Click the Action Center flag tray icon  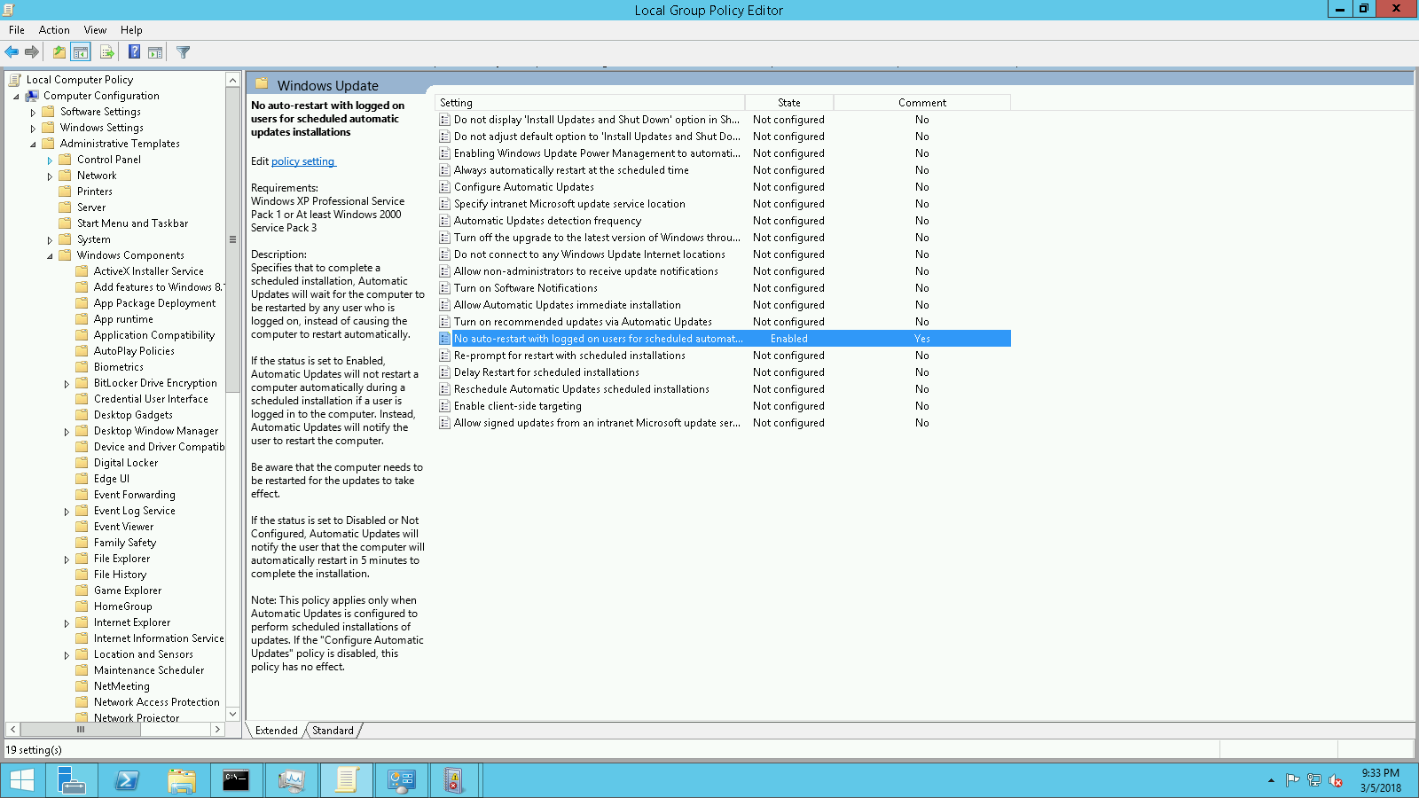pos(1292,780)
